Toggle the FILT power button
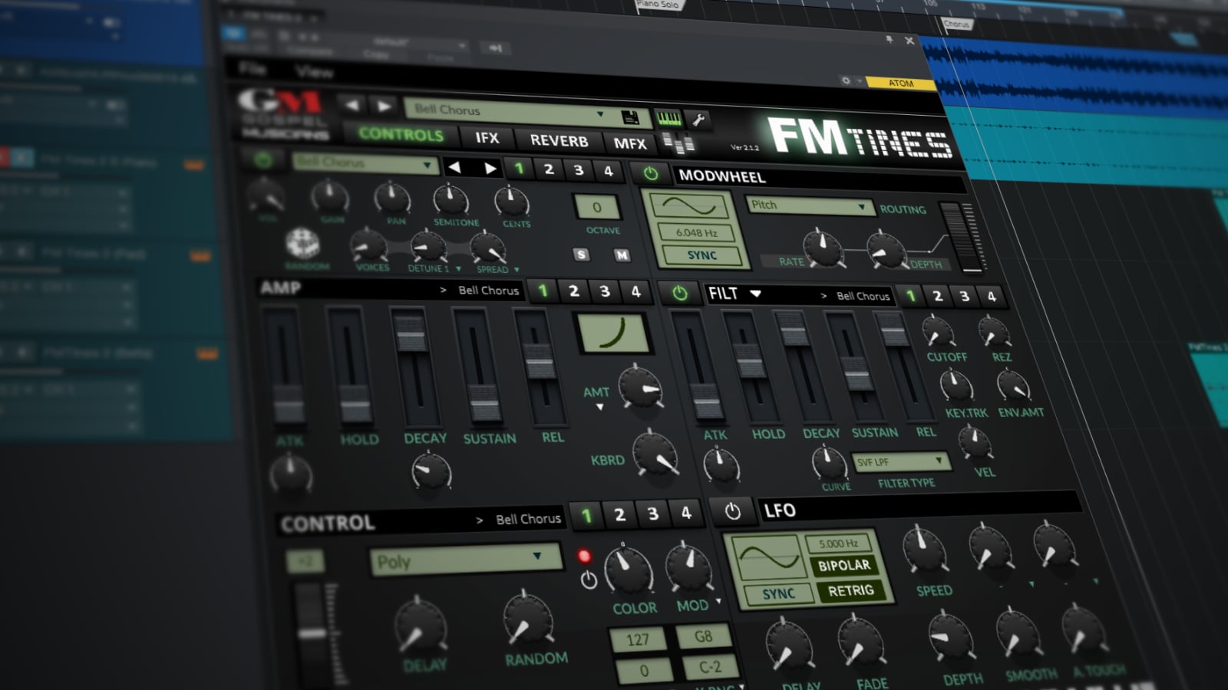 680,293
